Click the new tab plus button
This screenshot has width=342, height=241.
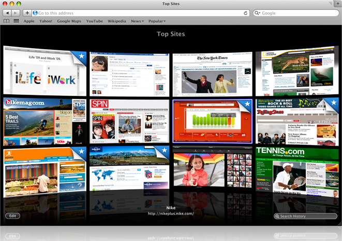[27, 13]
